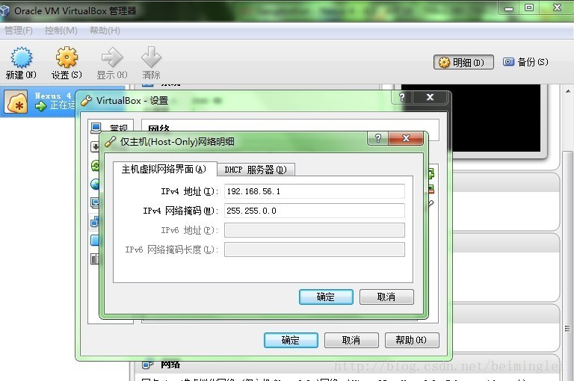The height and width of the screenshot is (381, 574).
Task: Click help question mark in VirtualBox 设置 dialog
Action: (402, 97)
